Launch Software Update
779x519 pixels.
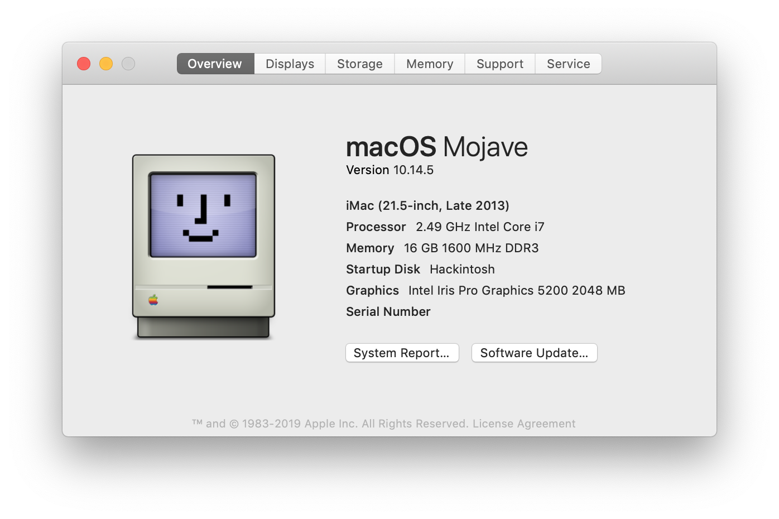click(535, 353)
